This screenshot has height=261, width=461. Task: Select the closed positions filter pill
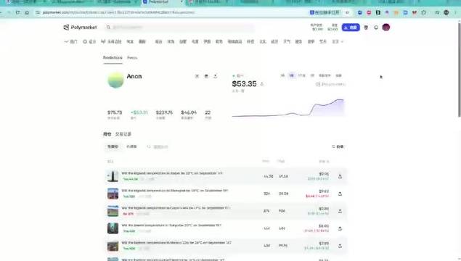(x=131, y=146)
